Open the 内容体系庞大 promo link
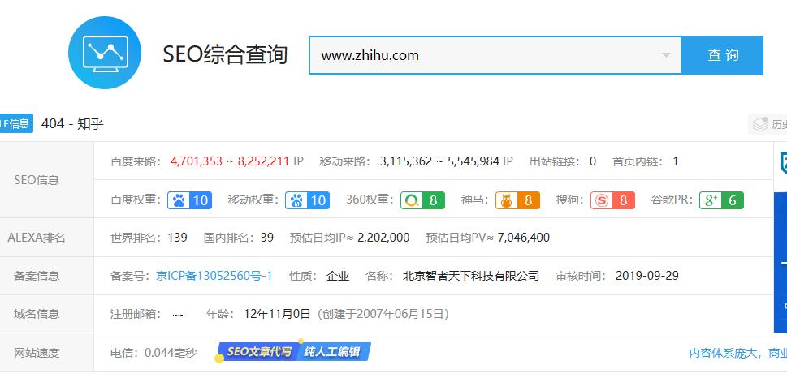The width and height of the screenshot is (787, 378). pyautogui.click(x=737, y=353)
